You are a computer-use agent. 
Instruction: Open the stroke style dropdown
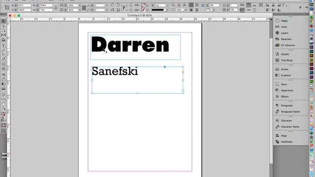point(167,10)
